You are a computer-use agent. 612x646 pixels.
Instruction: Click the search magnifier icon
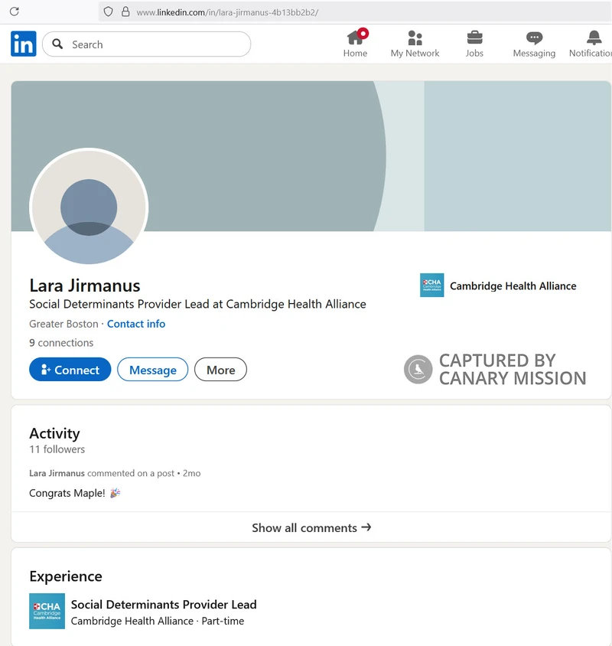coord(57,44)
